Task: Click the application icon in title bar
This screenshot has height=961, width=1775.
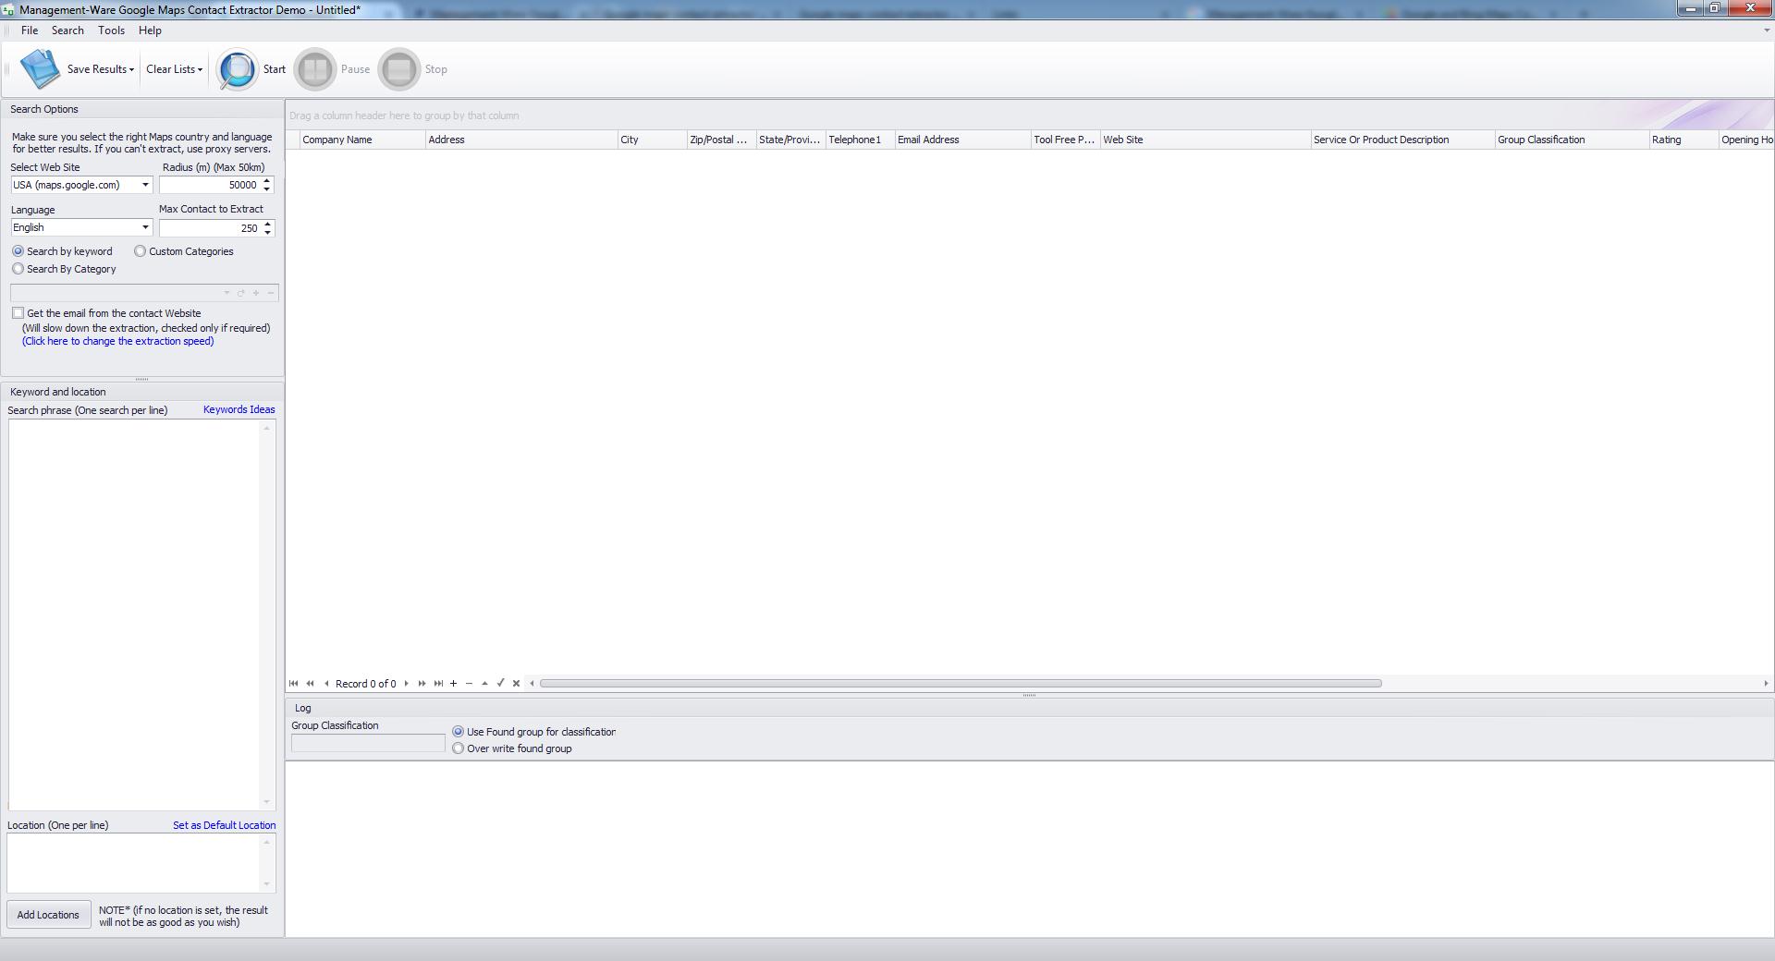Action: coord(8,10)
